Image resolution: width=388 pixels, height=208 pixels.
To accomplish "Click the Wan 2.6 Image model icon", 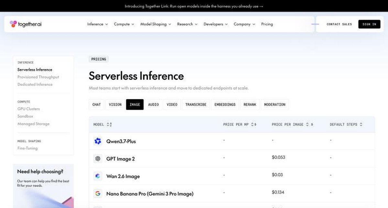I will (x=98, y=176).
